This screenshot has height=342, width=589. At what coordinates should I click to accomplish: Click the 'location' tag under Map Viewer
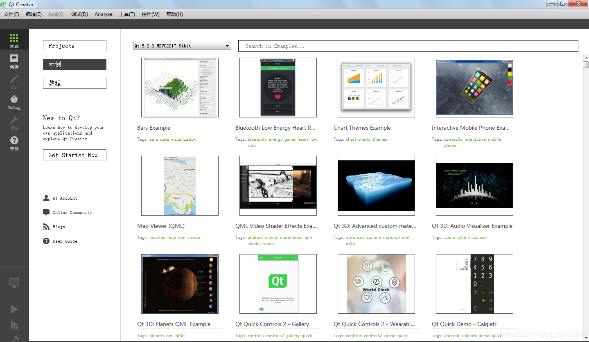point(157,237)
